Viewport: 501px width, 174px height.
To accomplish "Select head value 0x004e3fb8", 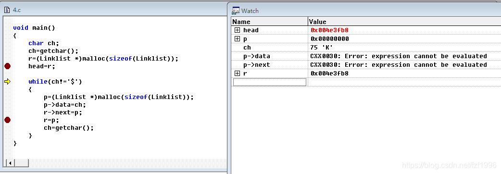I will [329, 30].
